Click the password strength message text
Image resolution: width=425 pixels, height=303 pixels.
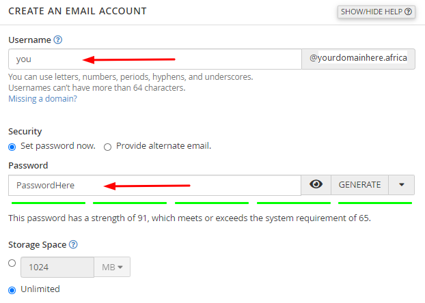click(189, 218)
